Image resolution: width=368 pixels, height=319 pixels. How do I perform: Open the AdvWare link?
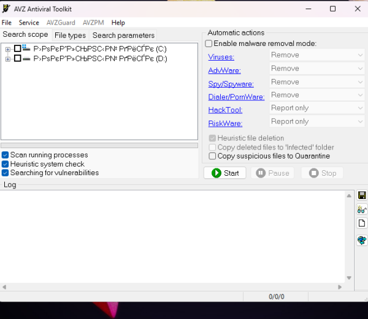tap(224, 70)
